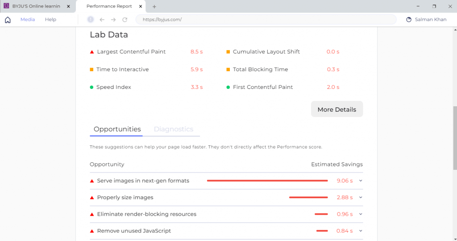The width and height of the screenshot is (457, 241).
Task: Click the vertical page scrollbar thumb
Action: point(455,138)
